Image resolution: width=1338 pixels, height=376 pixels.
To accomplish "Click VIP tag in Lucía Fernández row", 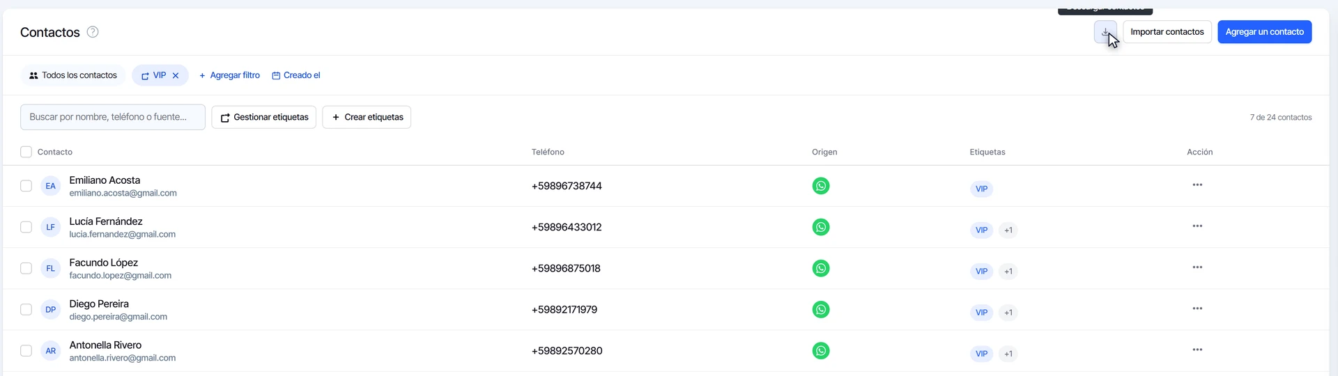I will (x=981, y=230).
